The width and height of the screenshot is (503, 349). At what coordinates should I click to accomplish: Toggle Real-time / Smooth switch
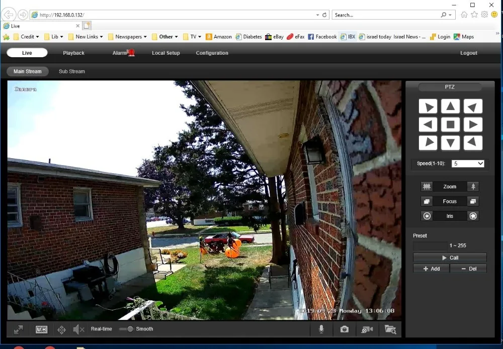pyautogui.click(x=126, y=329)
